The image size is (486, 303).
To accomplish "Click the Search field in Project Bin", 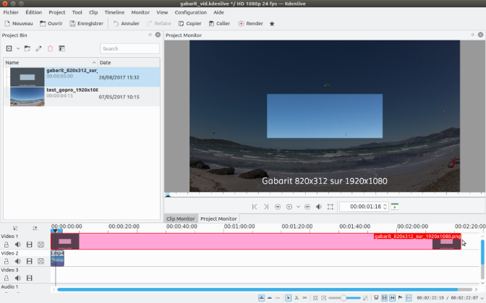I will (129, 48).
